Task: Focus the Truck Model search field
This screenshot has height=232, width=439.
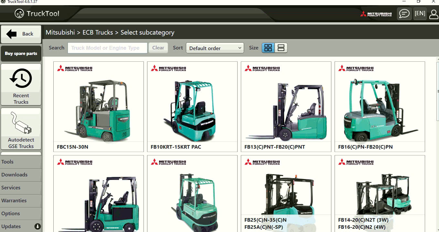Action: point(107,48)
